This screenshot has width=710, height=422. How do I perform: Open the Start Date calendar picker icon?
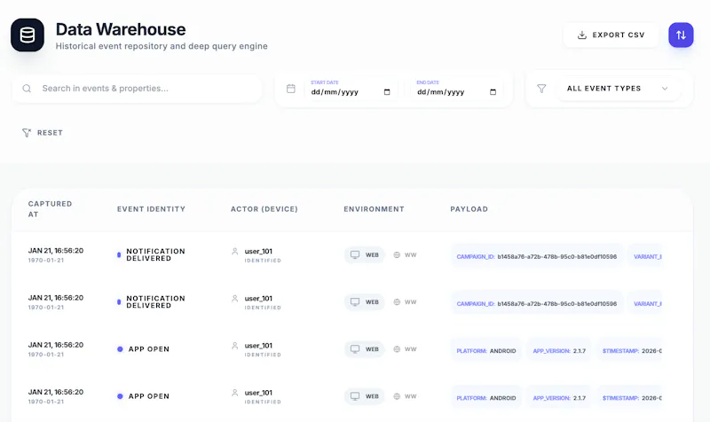coord(387,92)
